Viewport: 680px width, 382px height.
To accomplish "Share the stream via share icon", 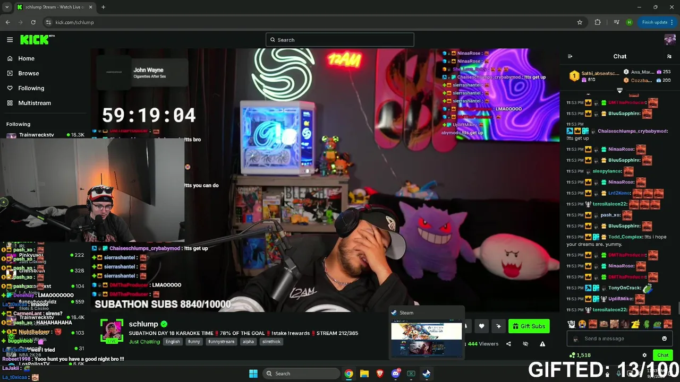I will [508, 344].
